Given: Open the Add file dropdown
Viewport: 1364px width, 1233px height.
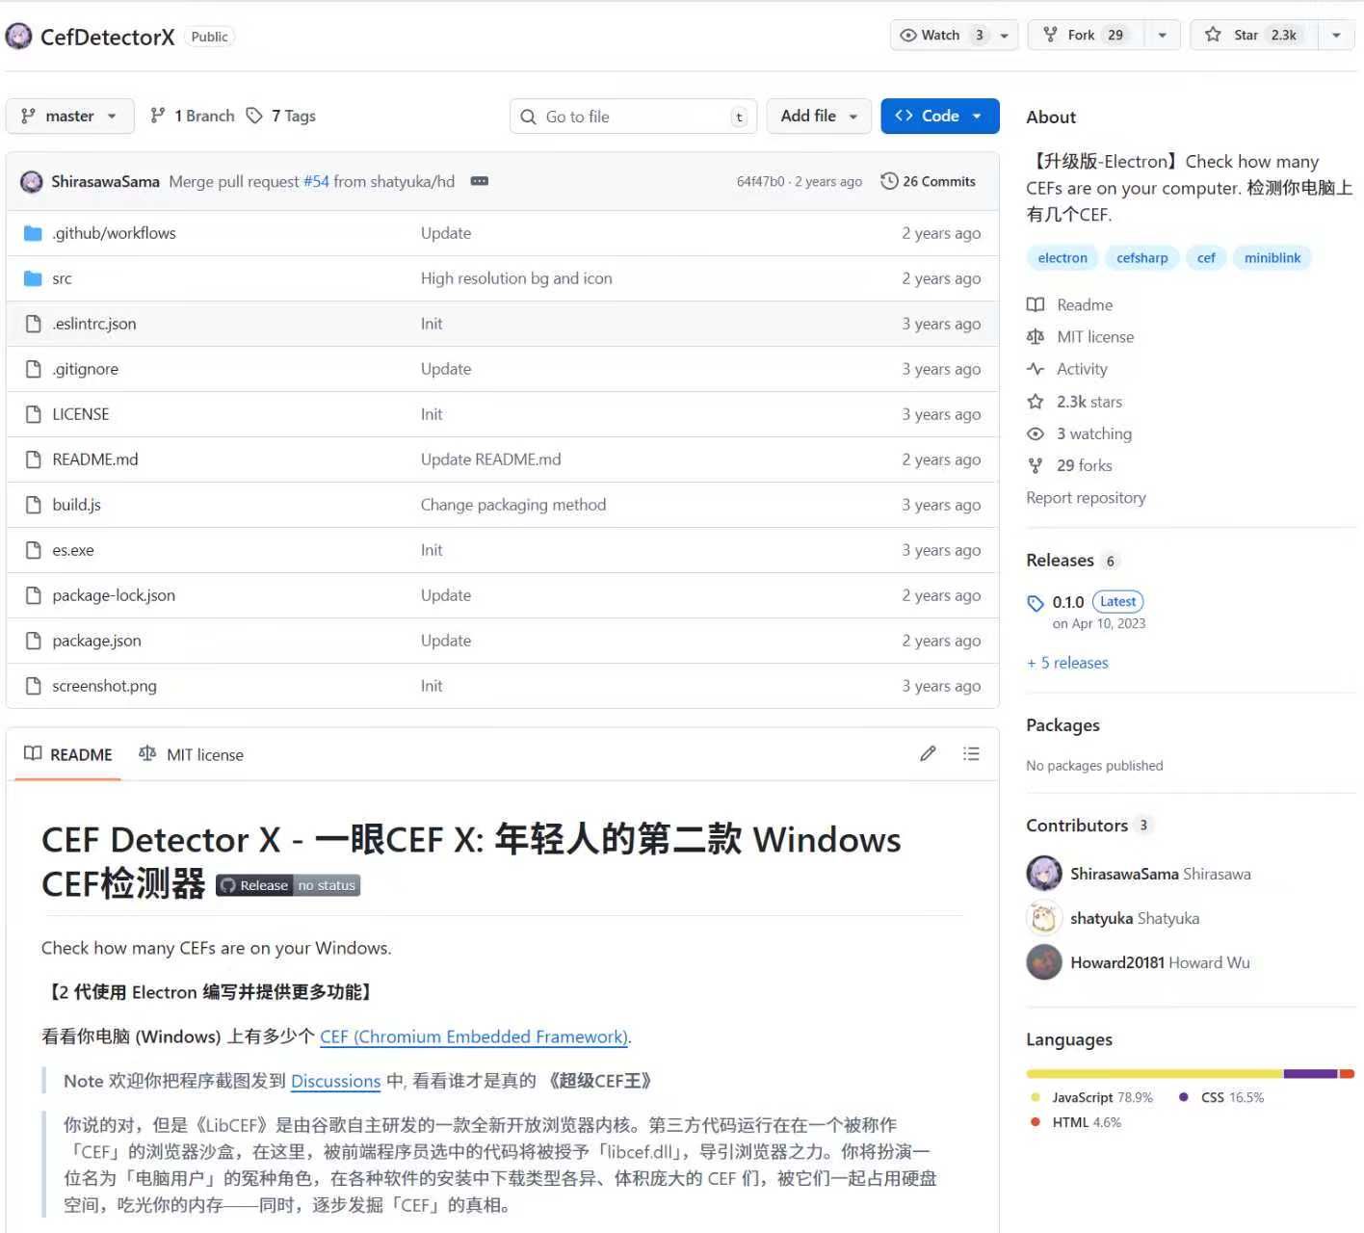Looking at the screenshot, I should coord(819,116).
